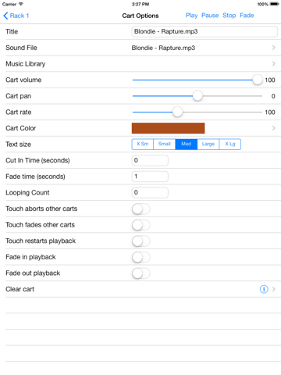Tap the info icon beside Clear cart

click(264, 289)
